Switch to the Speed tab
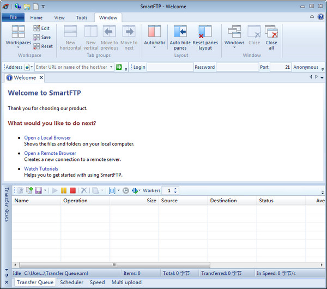Image resolution: width=327 pixels, height=289 pixels. 97,282
